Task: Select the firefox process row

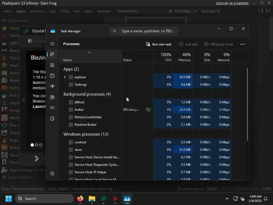Action: click(x=146, y=110)
